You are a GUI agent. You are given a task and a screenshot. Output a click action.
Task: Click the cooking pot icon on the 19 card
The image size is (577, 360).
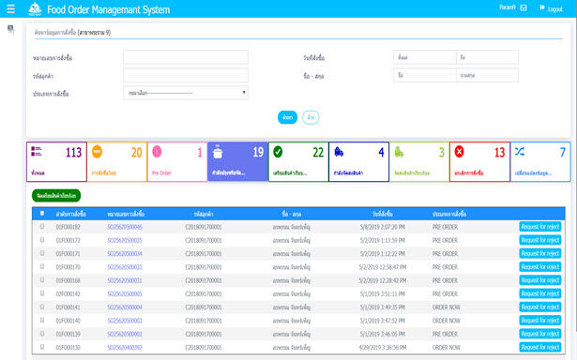[x=218, y=152]
